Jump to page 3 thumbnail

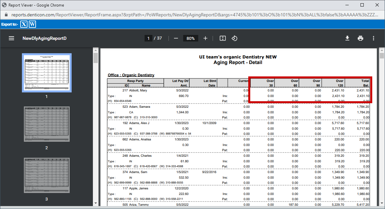click(x=46, y=175)
